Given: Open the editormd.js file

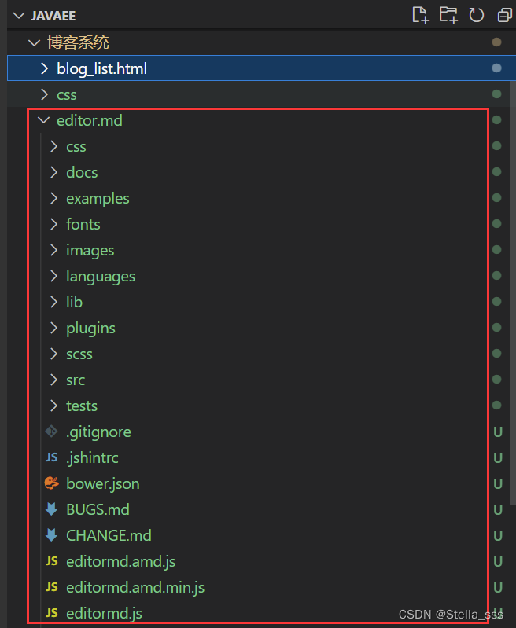Looking at the screenshot, I should click(104, 613).
